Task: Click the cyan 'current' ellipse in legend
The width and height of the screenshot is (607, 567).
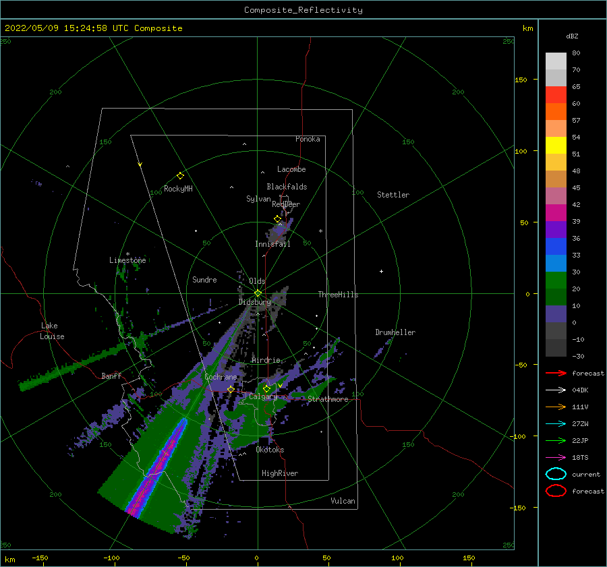Action: [x=556, y=474]
